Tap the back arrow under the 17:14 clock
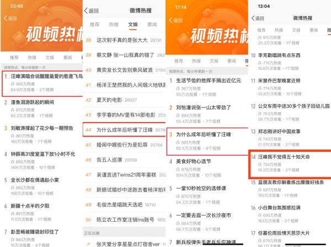Viewport: 331px width, 247px height. click(170, 20)
